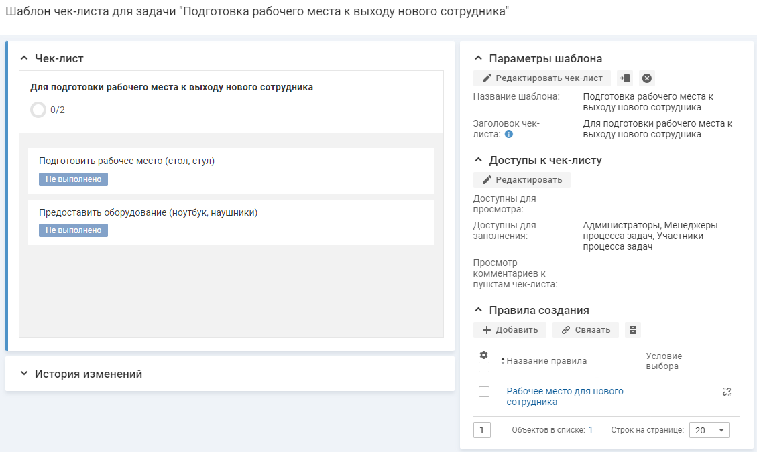Screen dimensions: 757x452
Task: Open the table settings gear icon
Action: pos(483,355)
